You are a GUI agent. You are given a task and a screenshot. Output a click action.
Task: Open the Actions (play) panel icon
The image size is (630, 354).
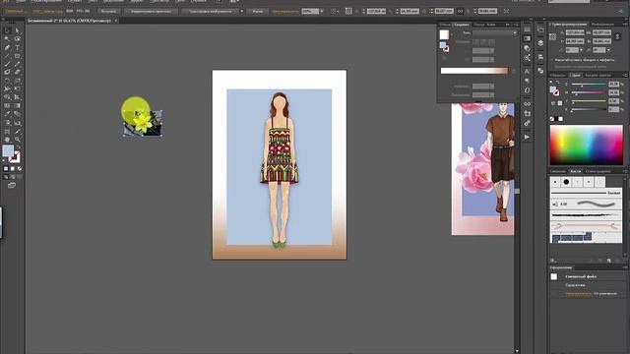tap(528, 137)
